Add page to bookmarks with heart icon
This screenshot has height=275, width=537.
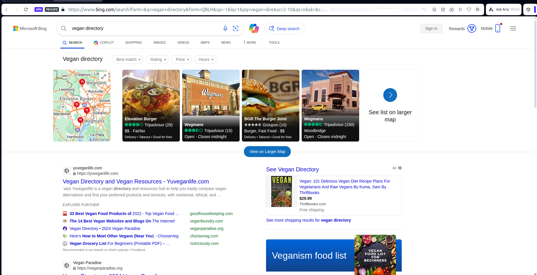pos(469,9)
